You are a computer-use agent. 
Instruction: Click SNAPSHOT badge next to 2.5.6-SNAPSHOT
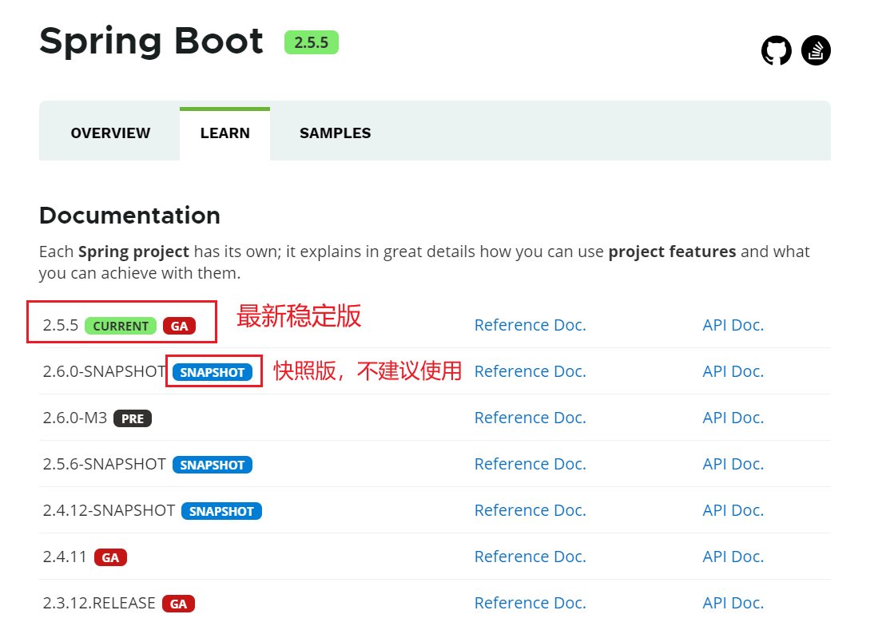[213, 465]
